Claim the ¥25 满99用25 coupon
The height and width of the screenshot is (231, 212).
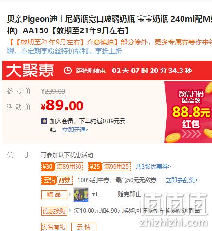point(109,167)
